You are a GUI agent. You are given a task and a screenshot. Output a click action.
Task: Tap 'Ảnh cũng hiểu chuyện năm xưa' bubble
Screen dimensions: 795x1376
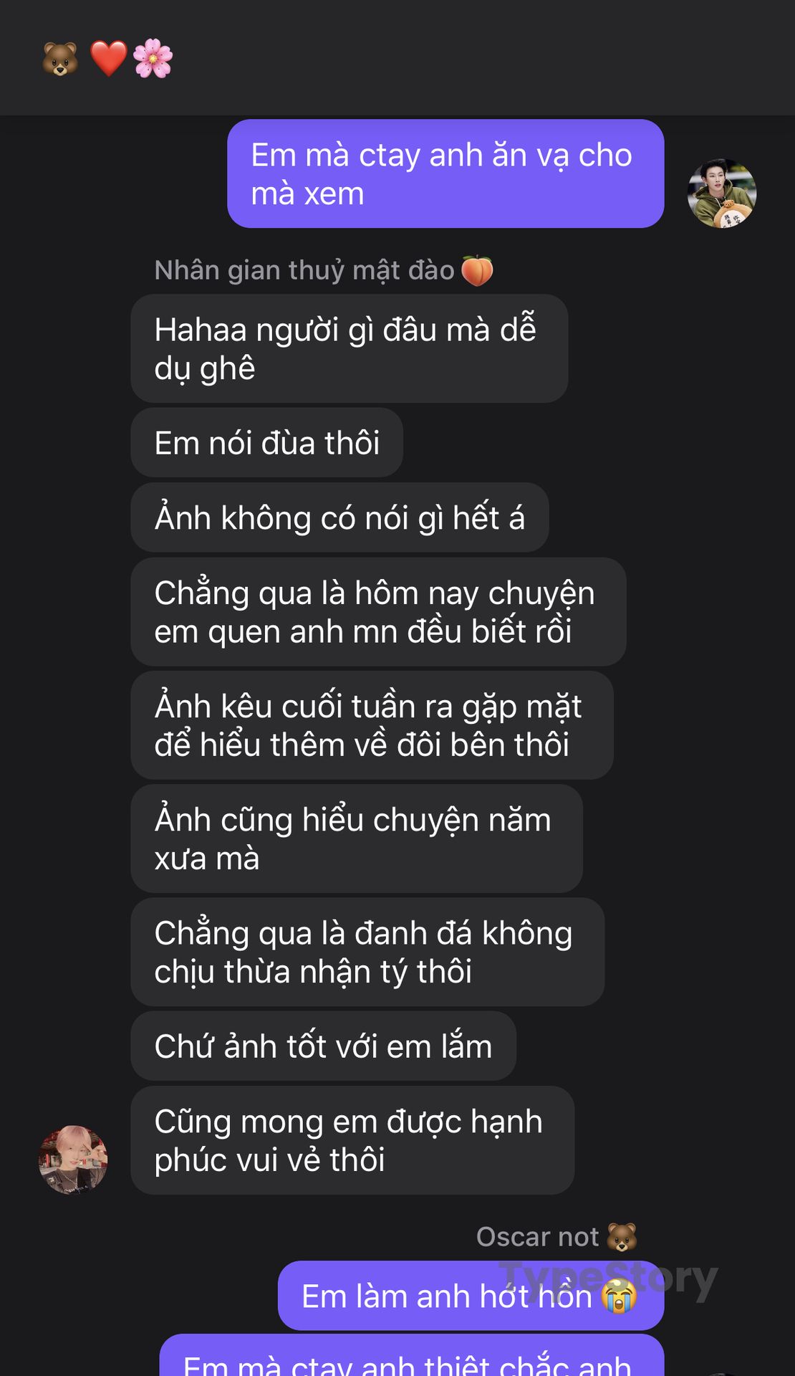tap(357, 838)
